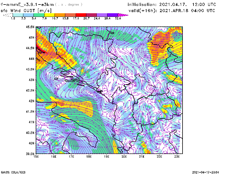Click the '45.5N' latitude label

pyautogui.click(x=30, y=27)
